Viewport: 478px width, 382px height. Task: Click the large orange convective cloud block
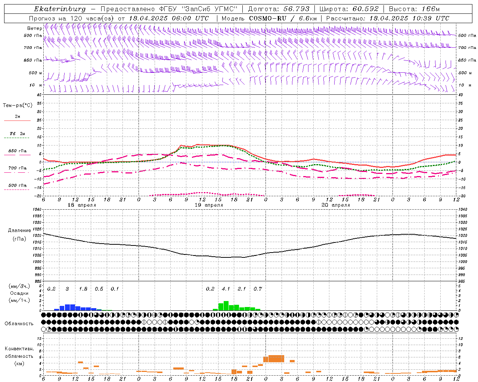(276, 358)
